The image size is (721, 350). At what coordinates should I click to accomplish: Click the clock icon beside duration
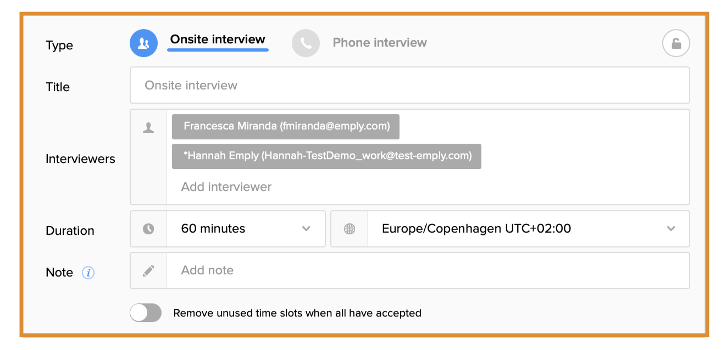point(148,229)
